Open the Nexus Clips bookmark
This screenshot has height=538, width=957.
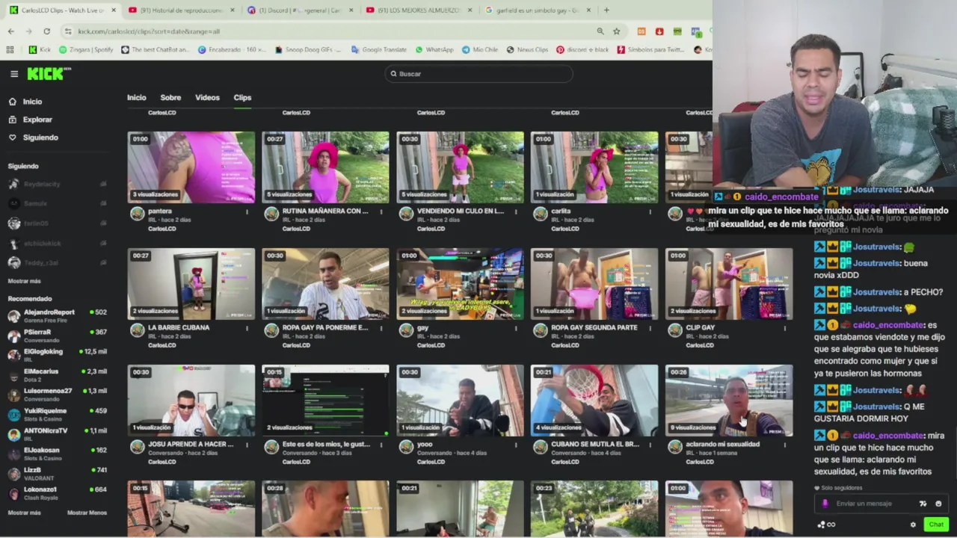527,49
